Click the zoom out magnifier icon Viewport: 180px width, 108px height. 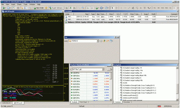[x=83, y=8]
